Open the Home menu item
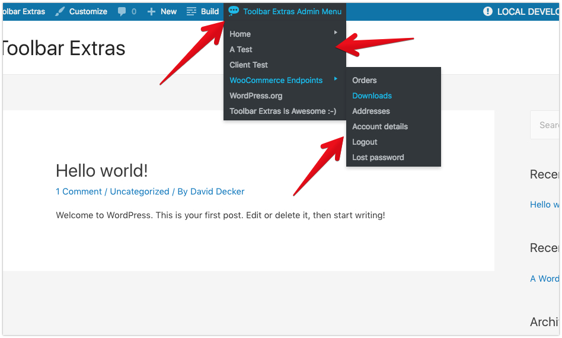562x338 pixels. 240,34
